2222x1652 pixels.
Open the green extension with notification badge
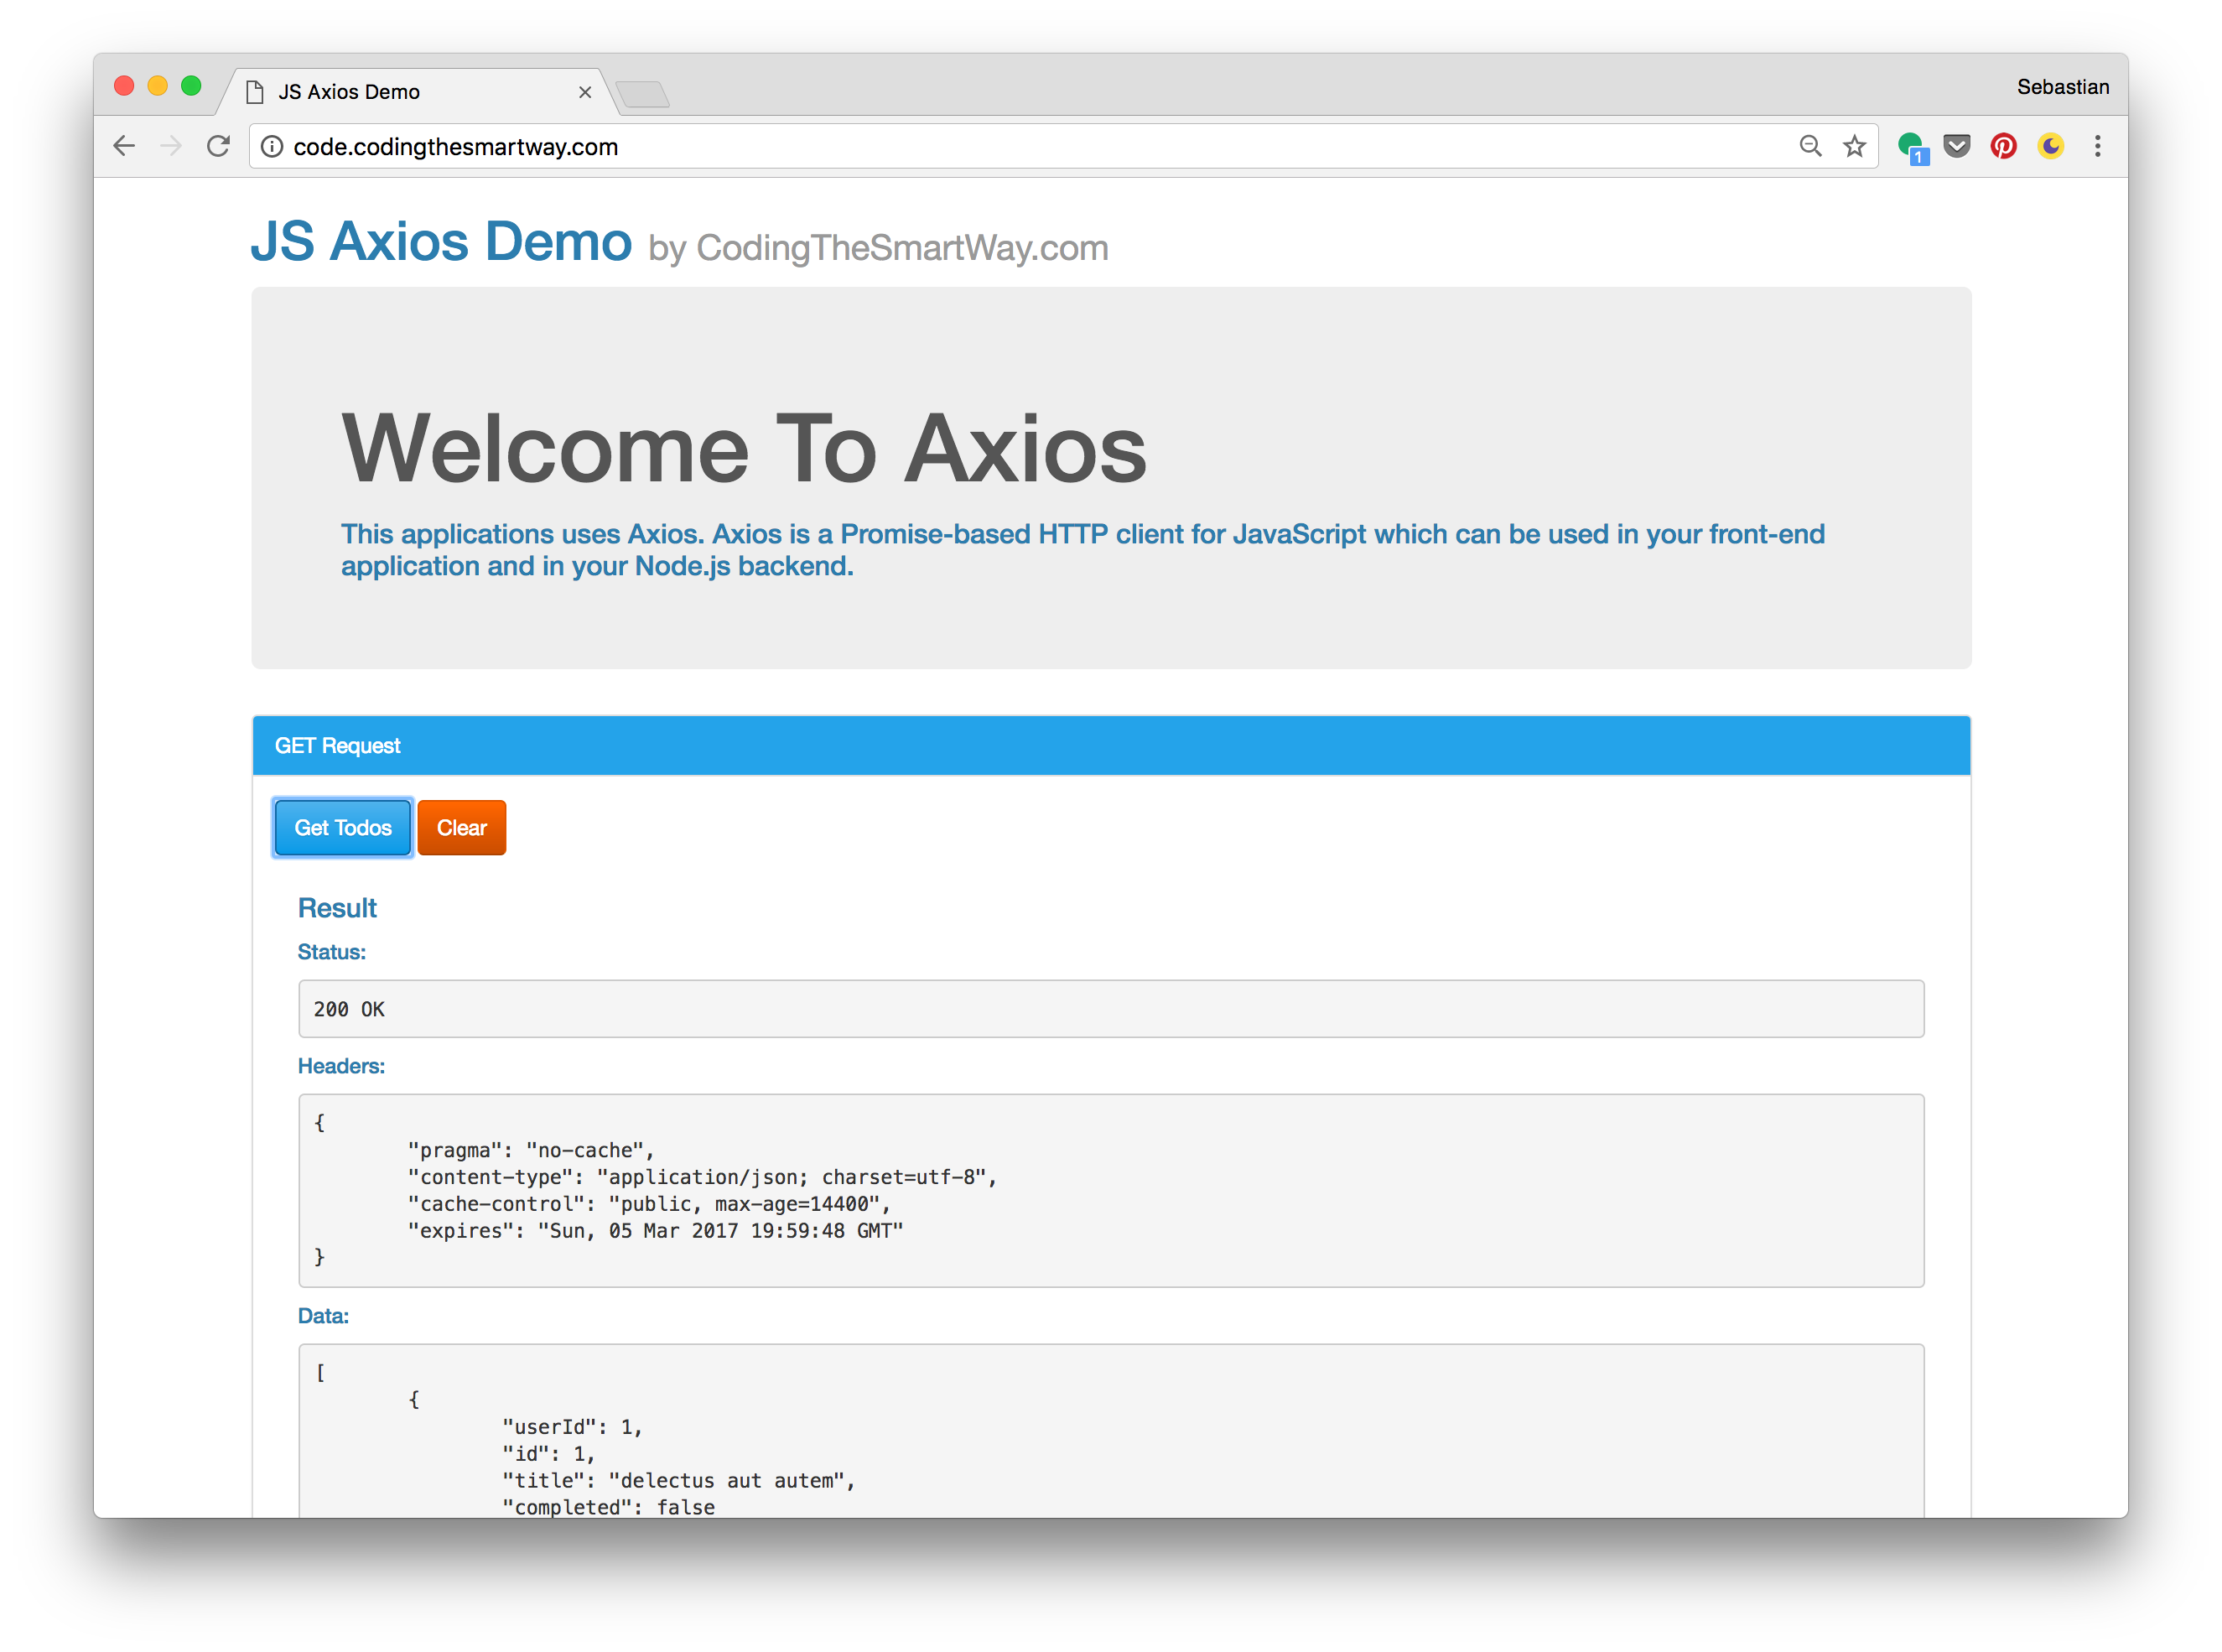tap(1911, 146)
